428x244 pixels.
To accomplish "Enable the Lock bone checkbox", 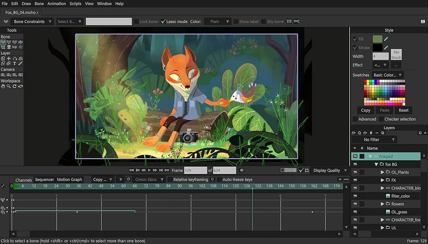I will 136,21.
